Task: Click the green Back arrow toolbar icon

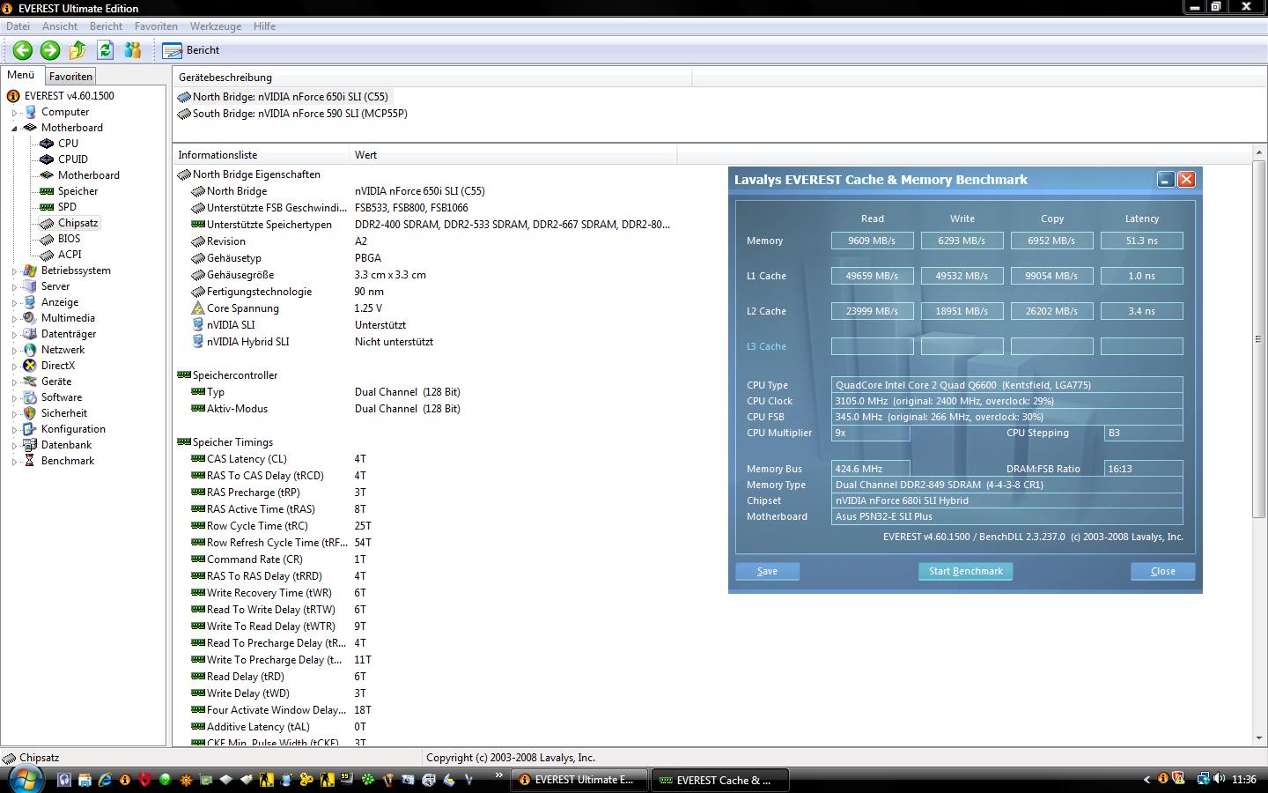Action: 23,50
